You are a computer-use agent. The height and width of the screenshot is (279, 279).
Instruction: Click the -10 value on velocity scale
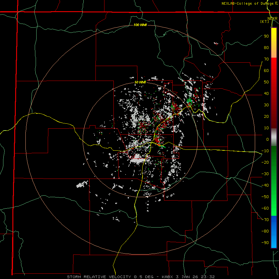[x=265, y=151]
